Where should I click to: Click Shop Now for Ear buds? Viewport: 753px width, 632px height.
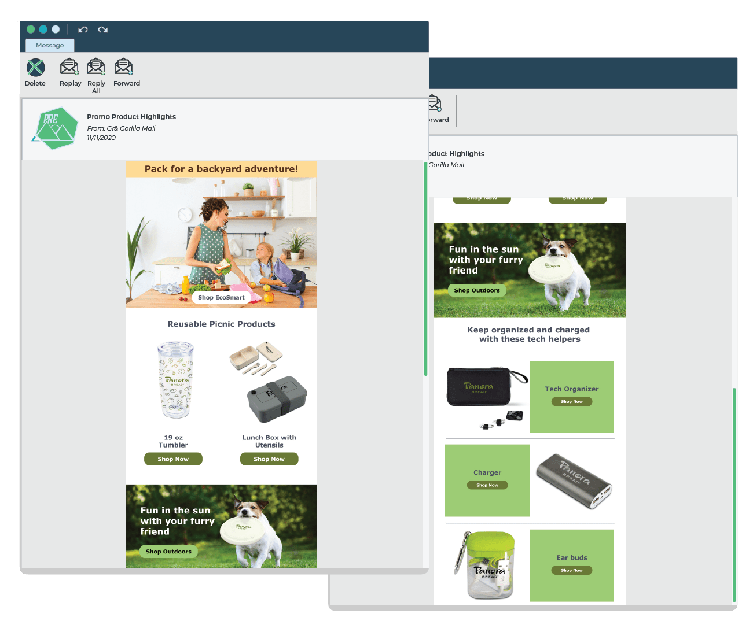[572, 570]
